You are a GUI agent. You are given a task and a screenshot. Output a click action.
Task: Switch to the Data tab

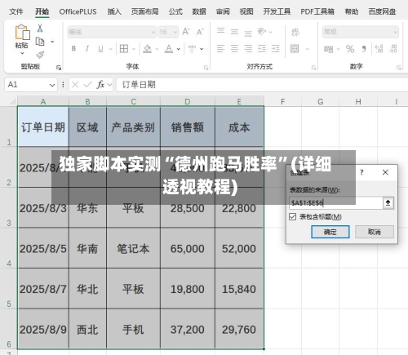pos(199,11)
